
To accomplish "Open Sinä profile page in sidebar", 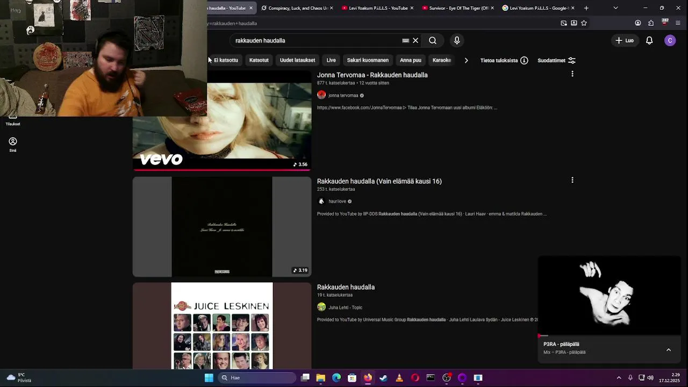I will pos(13,145).
